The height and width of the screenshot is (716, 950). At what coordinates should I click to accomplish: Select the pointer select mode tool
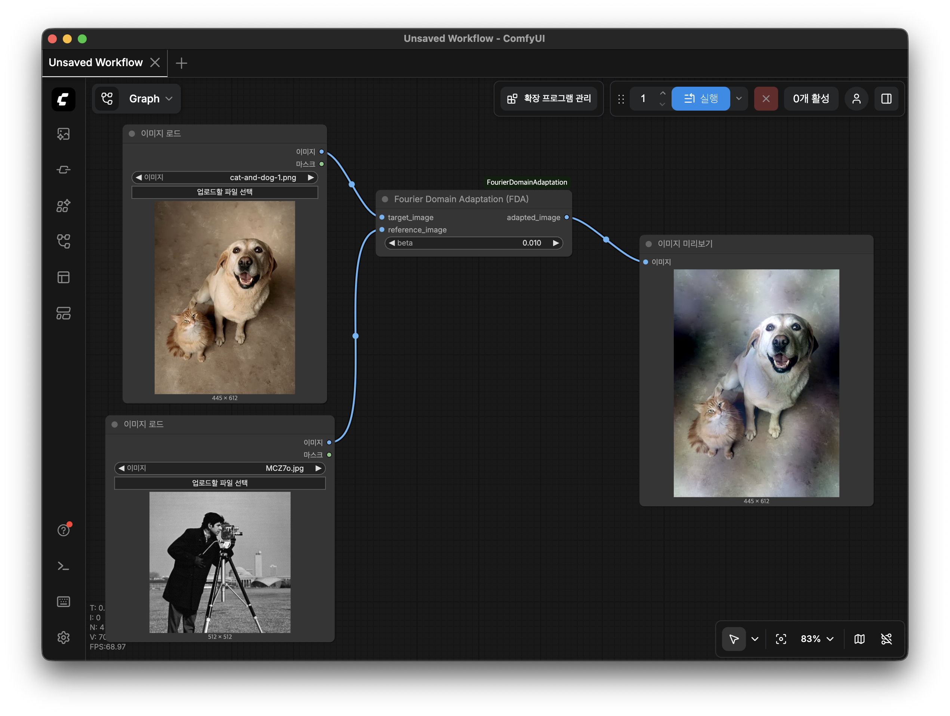pyautogui.click(x=734, y=639)
